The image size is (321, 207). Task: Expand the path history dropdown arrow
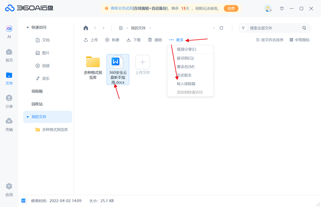click(214, 28)
